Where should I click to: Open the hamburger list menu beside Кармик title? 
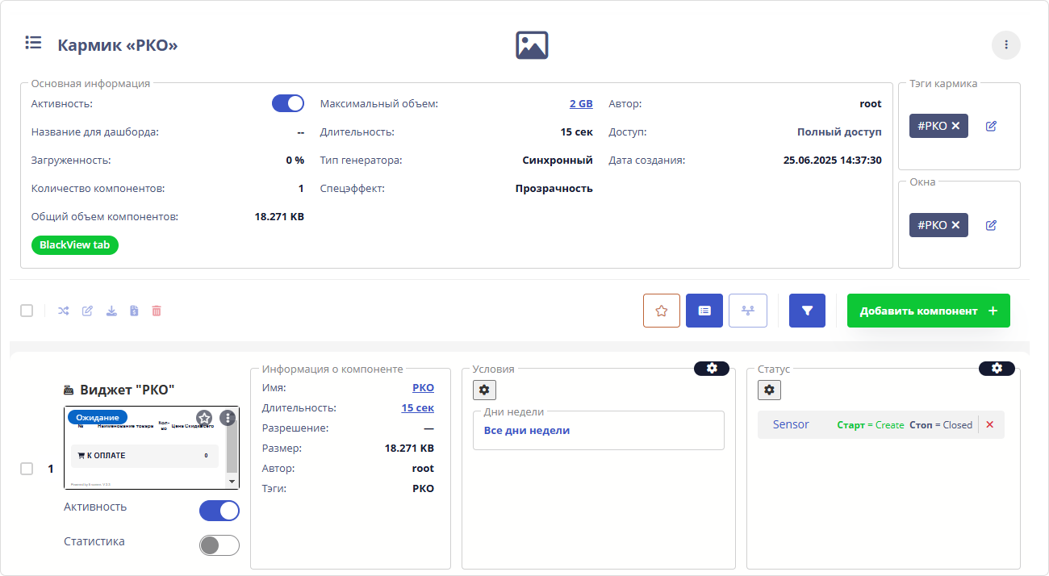coord(33,43)
